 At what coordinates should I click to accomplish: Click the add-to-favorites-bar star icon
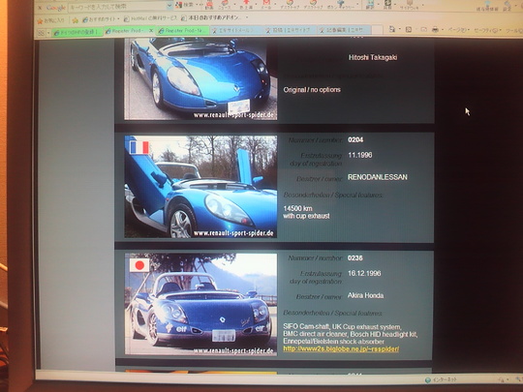pos(76,20)
